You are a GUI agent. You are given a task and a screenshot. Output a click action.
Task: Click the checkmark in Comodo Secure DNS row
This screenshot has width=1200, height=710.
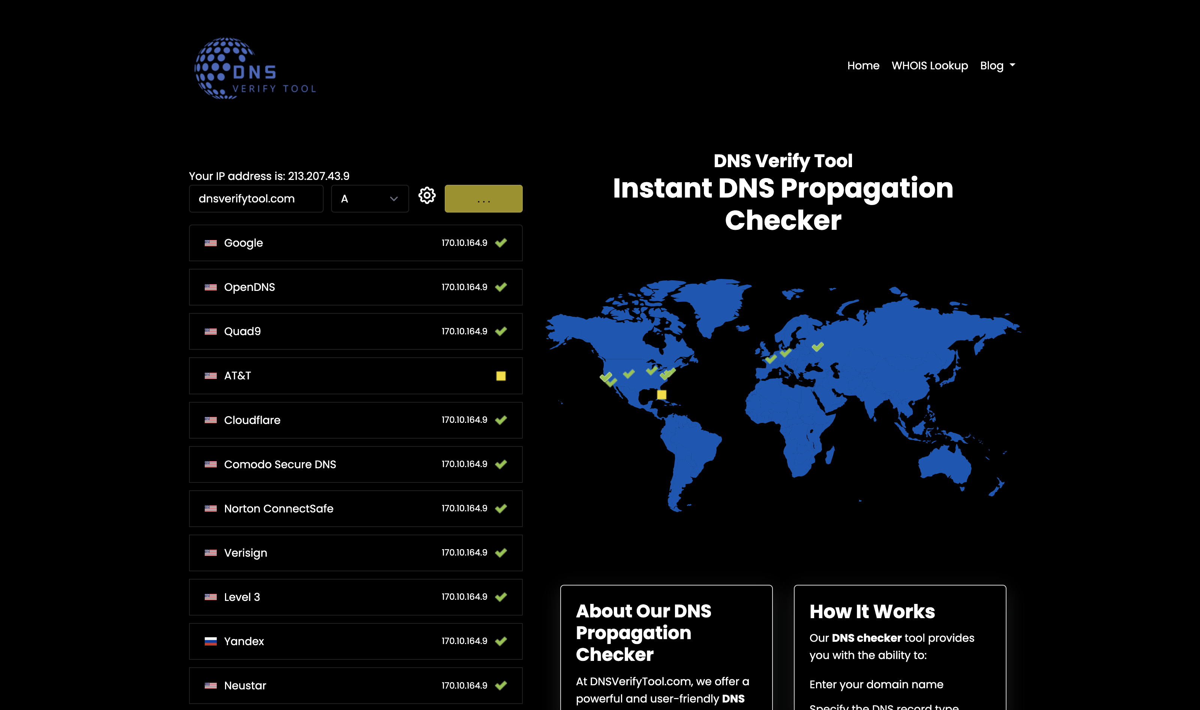click(x=501, y=464)
